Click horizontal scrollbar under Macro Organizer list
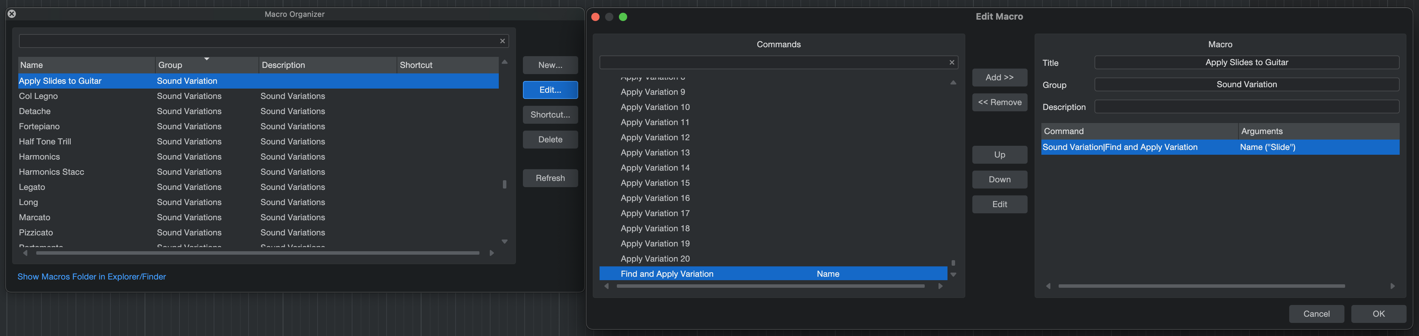 point(258,253)
